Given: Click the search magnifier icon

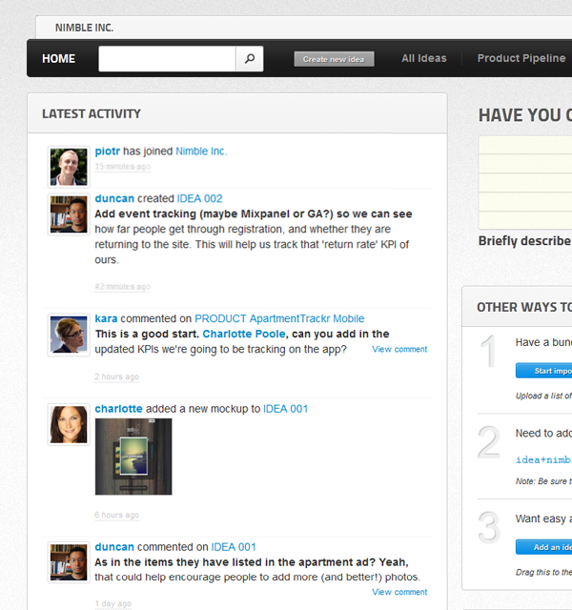Looking at the screenshot, I should 249,59.
